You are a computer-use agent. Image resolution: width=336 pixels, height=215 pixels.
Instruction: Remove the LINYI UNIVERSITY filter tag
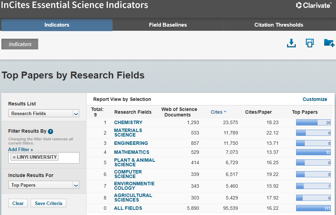click(14, 157)
